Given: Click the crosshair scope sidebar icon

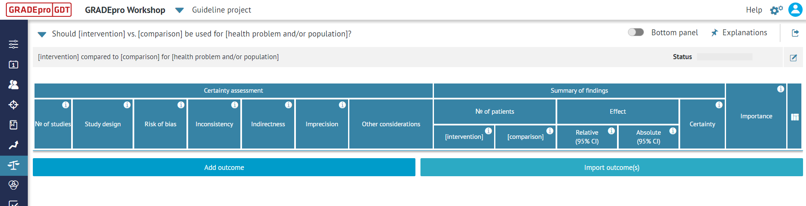Looking at the screenshot, I should (x=13, y=104).
